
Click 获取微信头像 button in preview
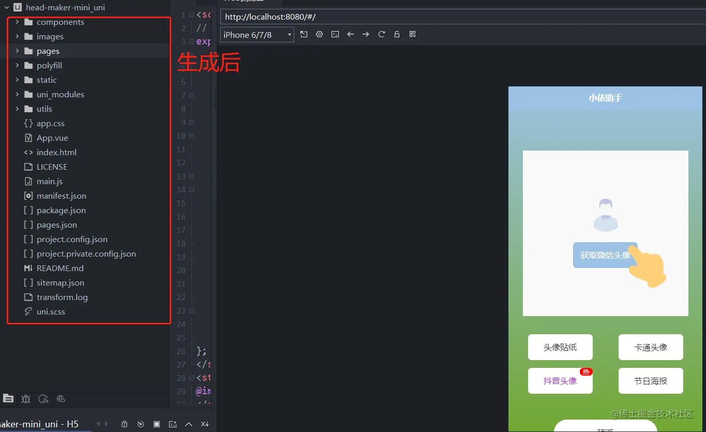[605, 255]
